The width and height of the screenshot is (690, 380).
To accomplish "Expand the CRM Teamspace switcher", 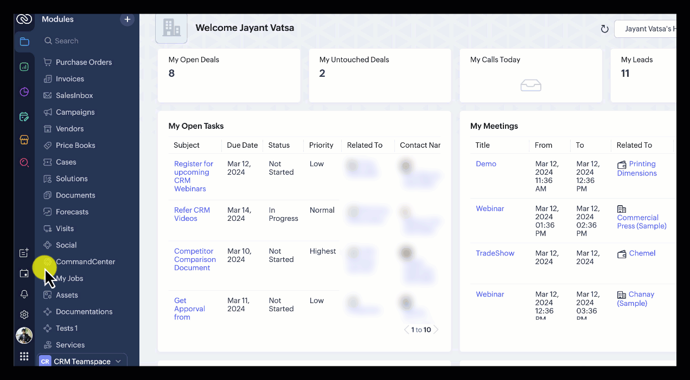I will [x=82, y=361].
